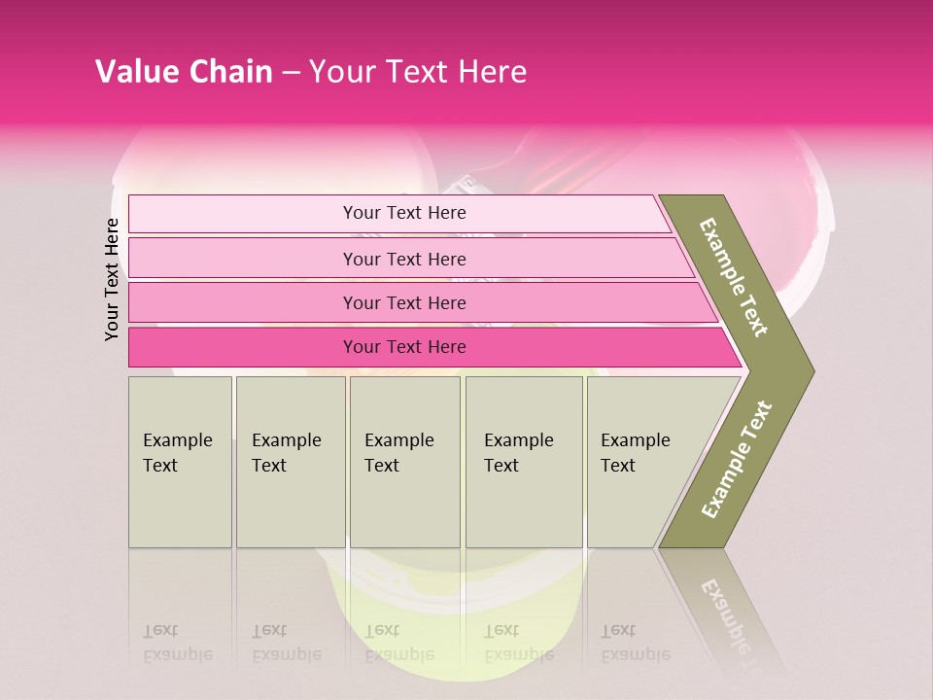Click the upper olive chevron "Example Text" arm

click(x=736, y=277)
